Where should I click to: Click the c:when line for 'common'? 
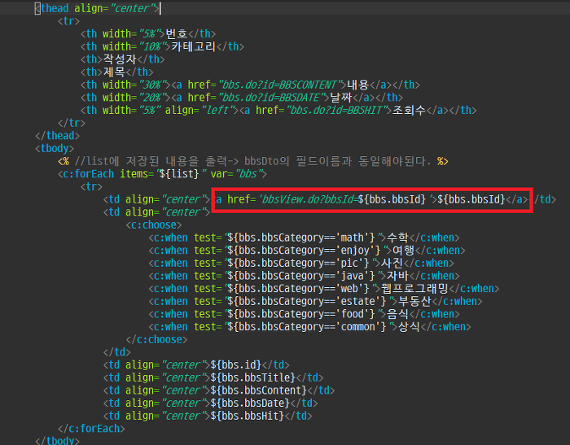tap(309, 326)
